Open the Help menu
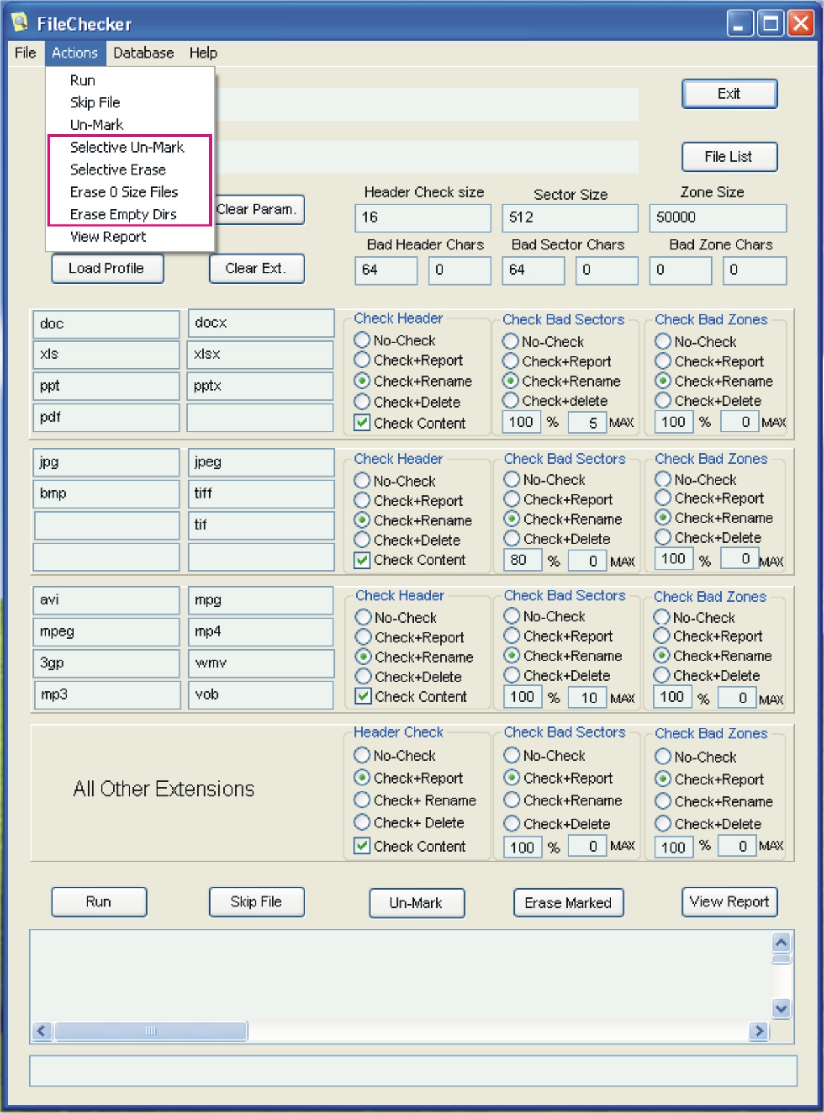Image resolution: width=824 pixels, height=1113 pixels. (203, 53)
